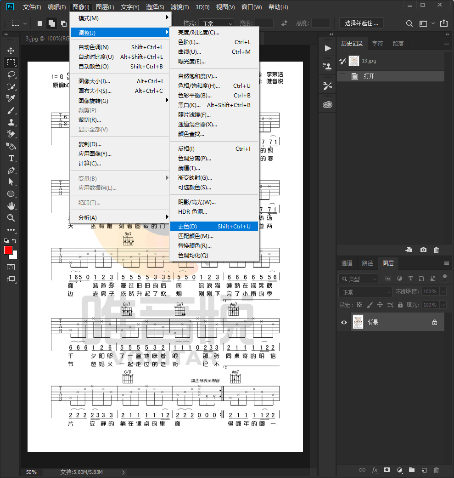
Task: Create new adjustment layer icon
Action: click(399, 470)
